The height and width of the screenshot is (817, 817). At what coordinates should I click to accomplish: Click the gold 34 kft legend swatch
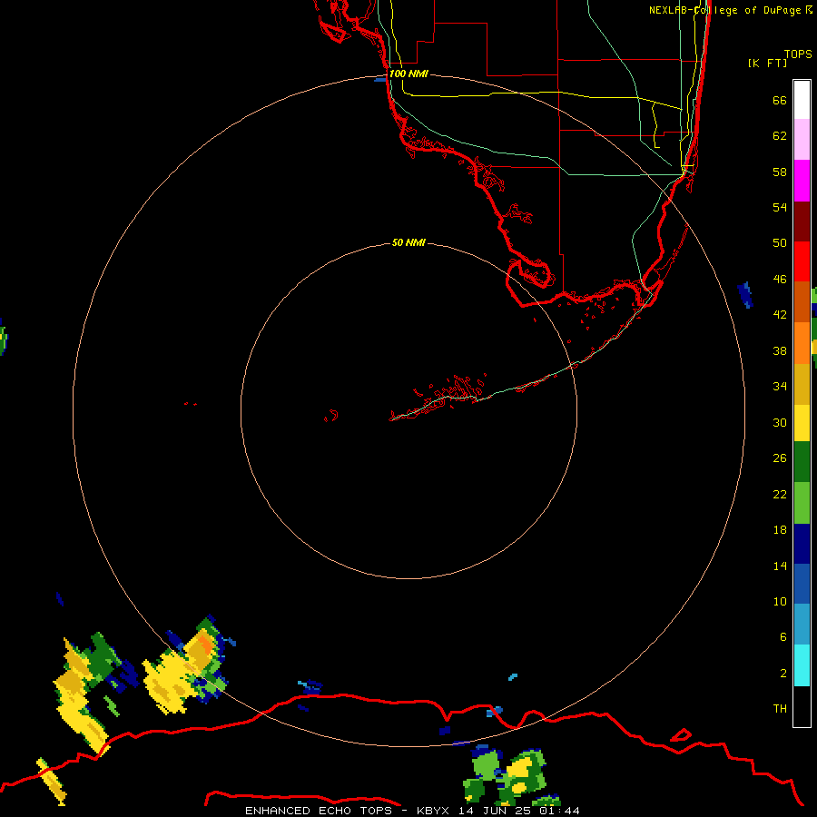point(802,385)
